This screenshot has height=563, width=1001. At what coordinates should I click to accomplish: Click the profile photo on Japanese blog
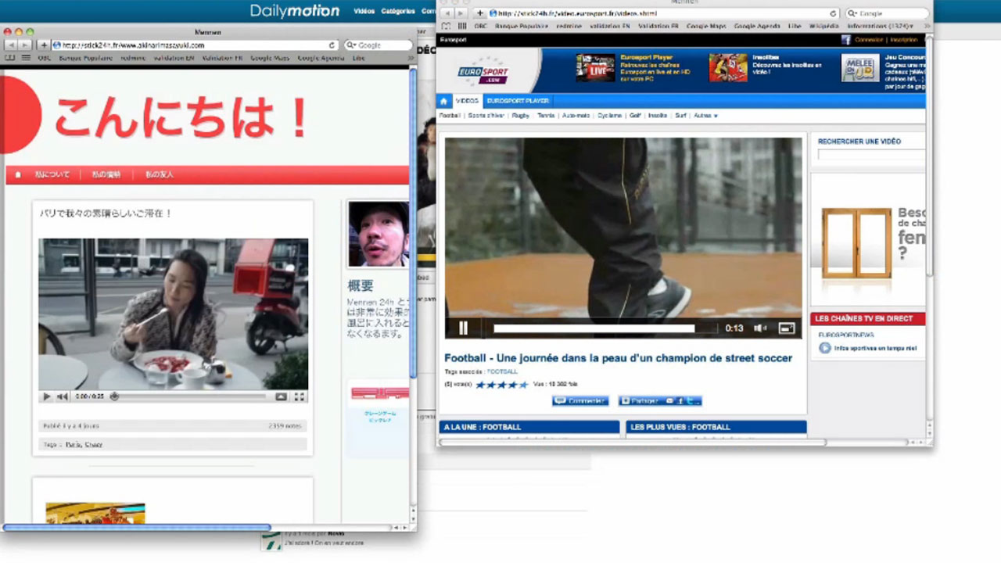click(379, 234)
